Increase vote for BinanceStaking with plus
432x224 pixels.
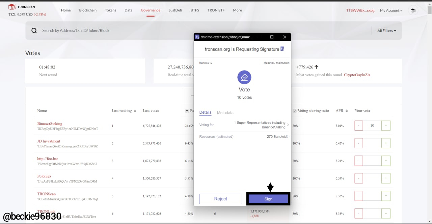coord(386,125)
